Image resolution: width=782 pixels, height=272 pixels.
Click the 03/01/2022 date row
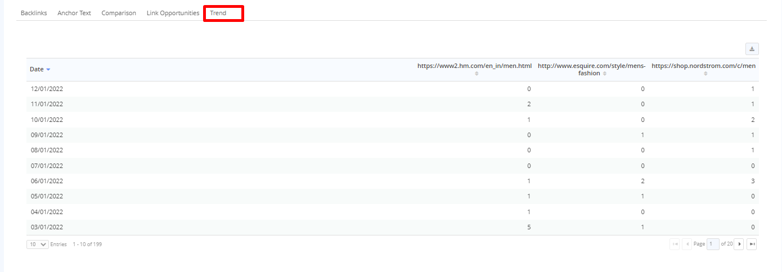point(47,227)
